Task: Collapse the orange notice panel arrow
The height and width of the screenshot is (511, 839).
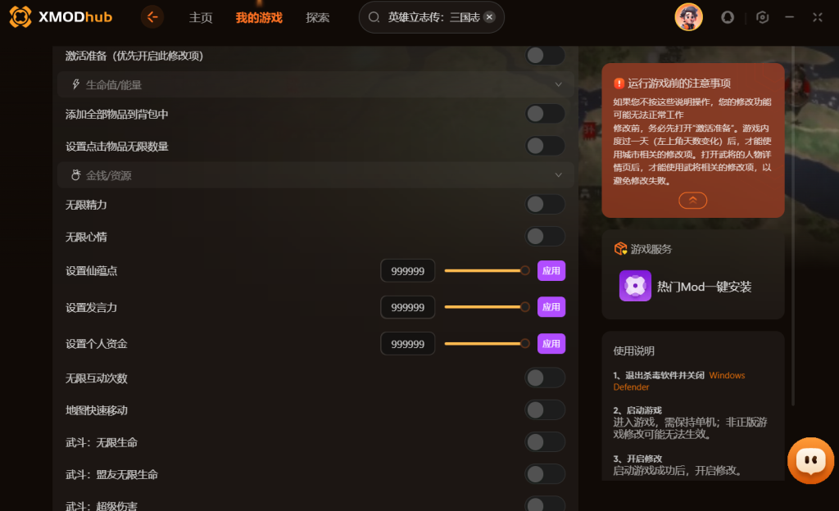Action: point(693,200)
